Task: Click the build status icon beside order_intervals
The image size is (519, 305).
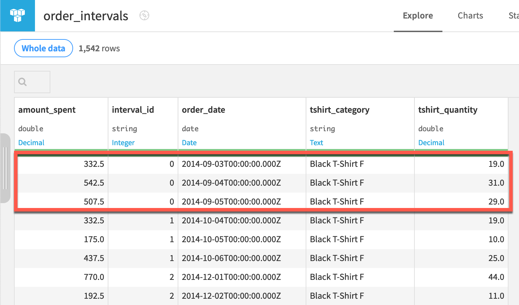Action: [x=144, y=15]
